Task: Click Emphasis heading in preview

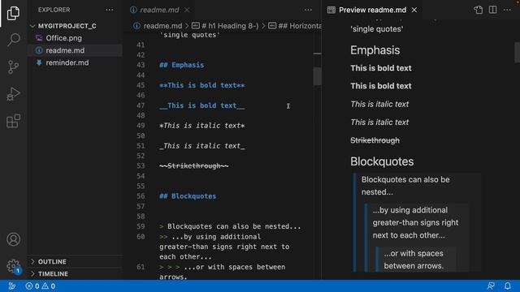Action: [x=375, y=50]
